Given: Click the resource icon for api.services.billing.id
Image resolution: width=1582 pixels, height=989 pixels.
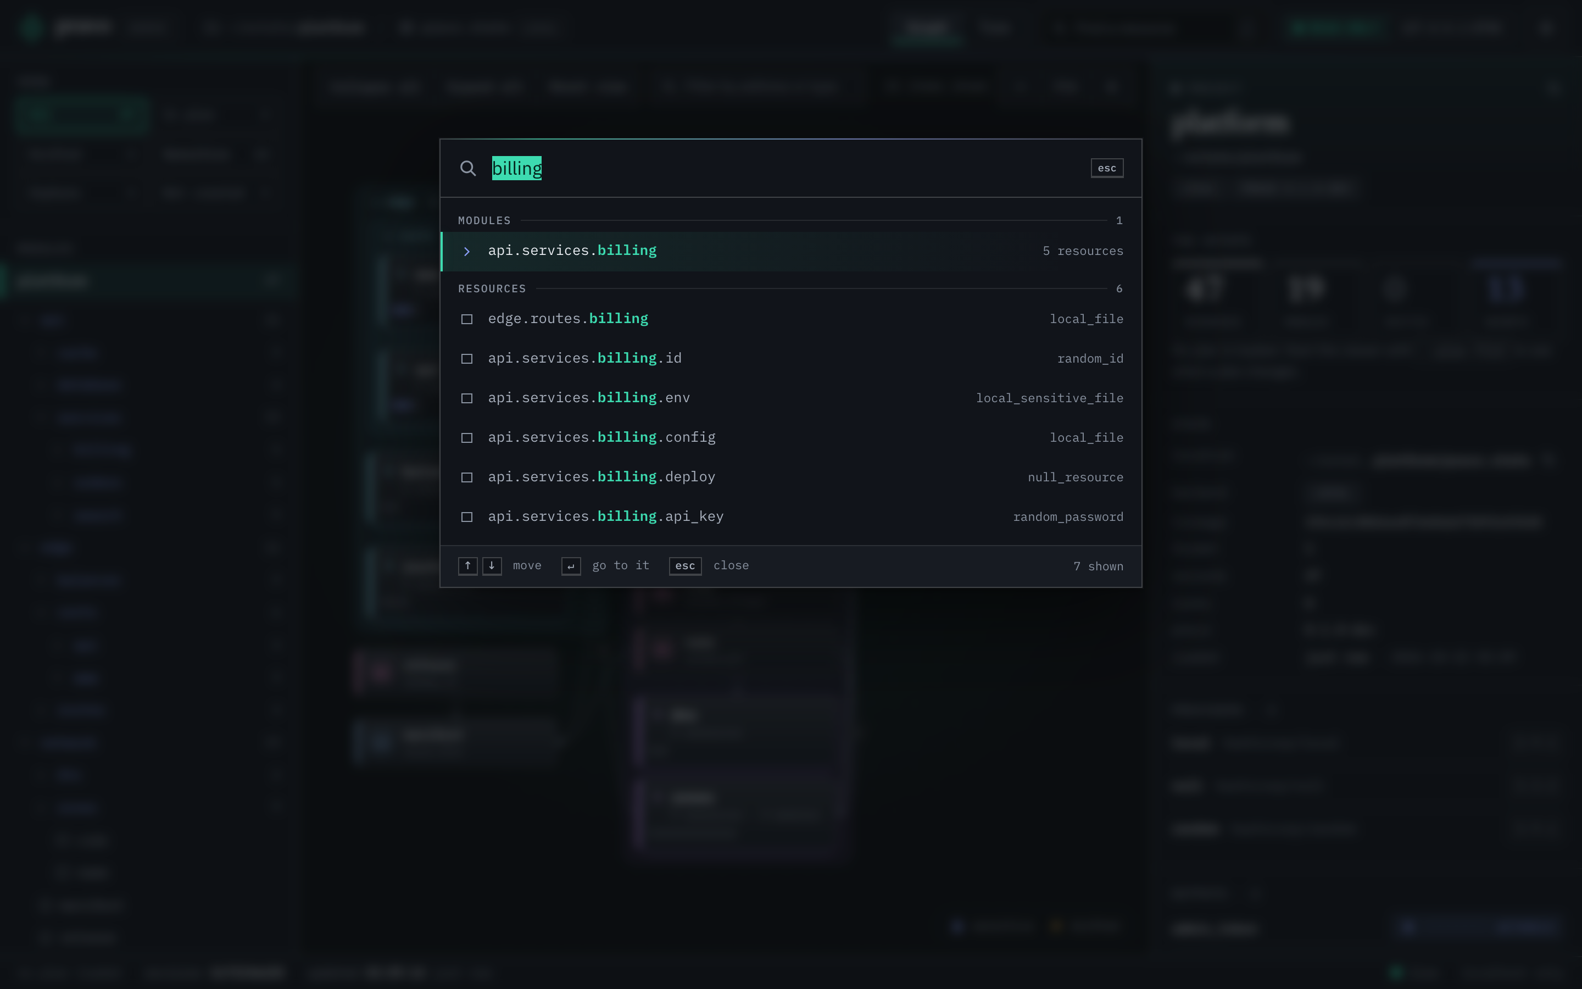Looking at the screenshot, I should (x=467, y=358).
